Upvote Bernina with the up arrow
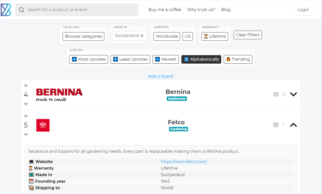Screen dimensions: 322x194 click(26, 85)
